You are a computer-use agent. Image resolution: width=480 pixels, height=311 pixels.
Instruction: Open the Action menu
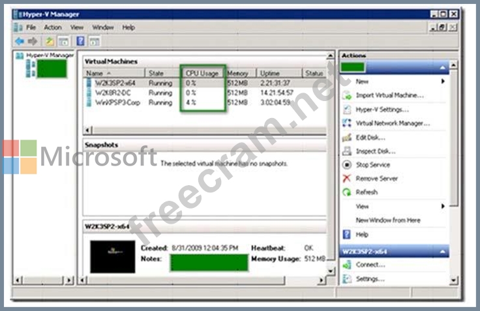pos(53,27)
